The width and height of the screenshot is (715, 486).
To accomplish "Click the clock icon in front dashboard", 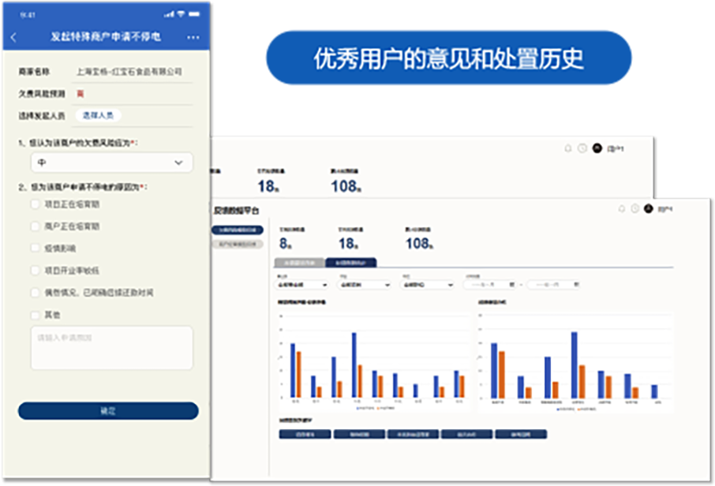I will pyautogui.click(x=635, y=209).
